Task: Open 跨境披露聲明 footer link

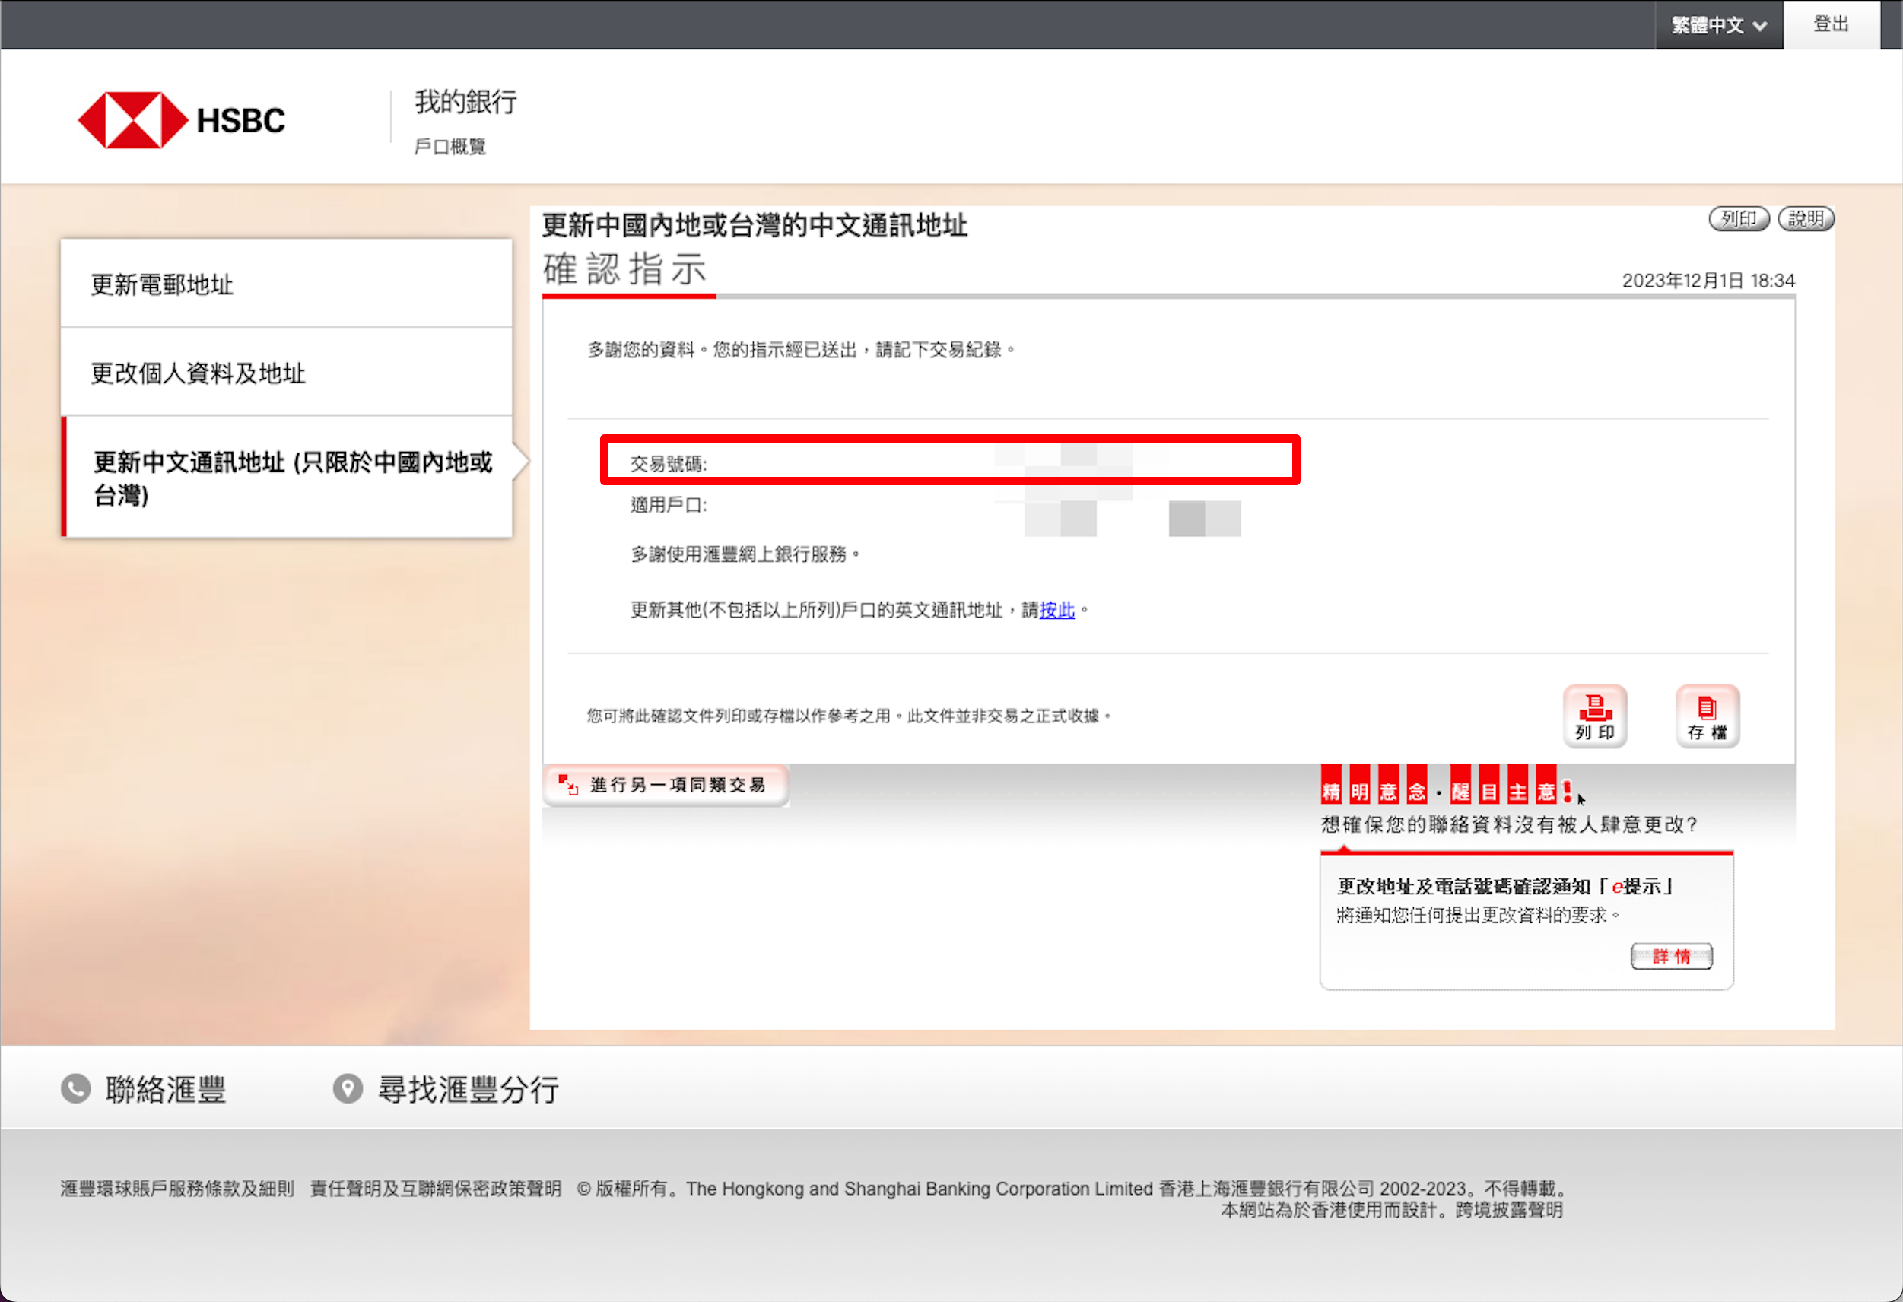Action: (x=1508, y=1210)
